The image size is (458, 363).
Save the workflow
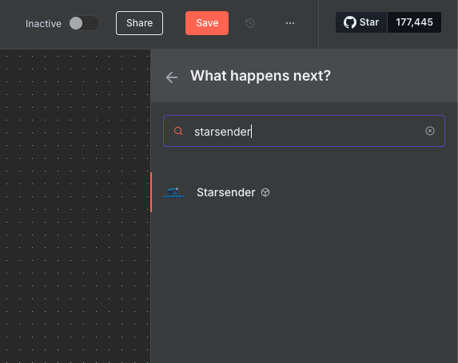click(x=207, y=23)
